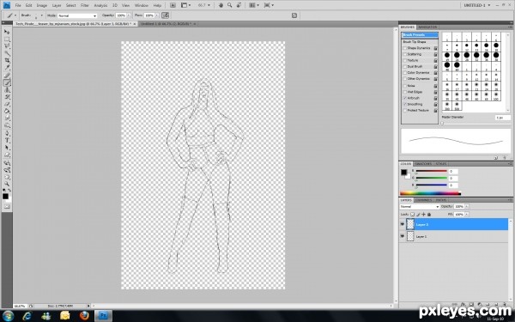Open the File menu
The image size is (515, 322).
pyautogui.click(x=18, y=6)
